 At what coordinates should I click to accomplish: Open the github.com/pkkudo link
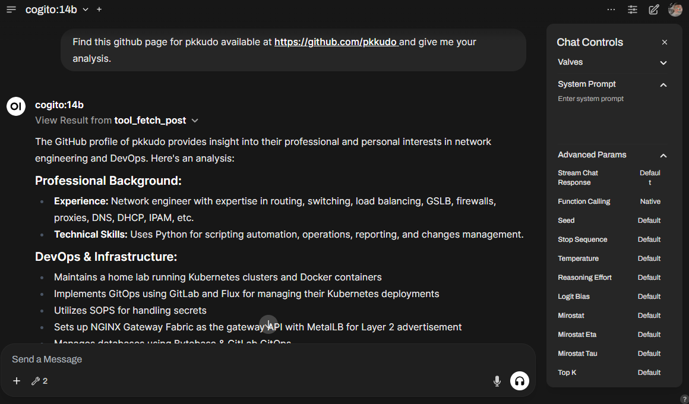pos(336,42)
